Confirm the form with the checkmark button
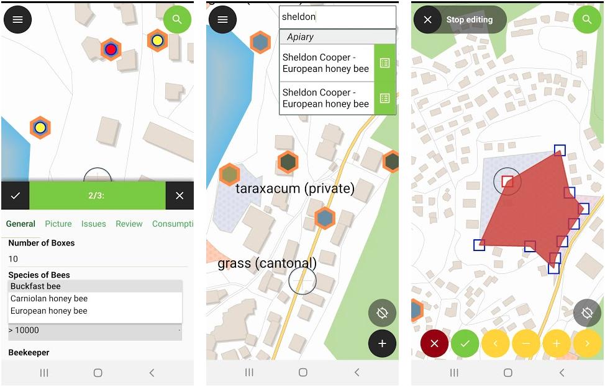 point(16,195)
